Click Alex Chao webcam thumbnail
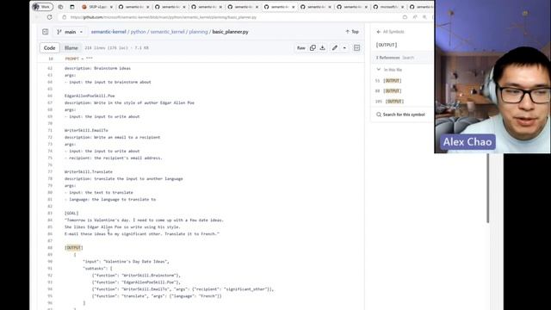This screenshot has height=310, width=551. pos(492,77)
